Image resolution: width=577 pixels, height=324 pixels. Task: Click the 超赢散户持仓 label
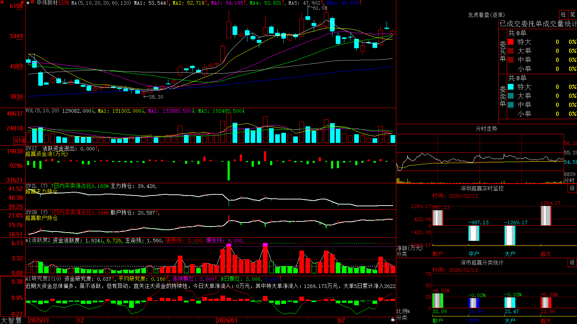41,218
